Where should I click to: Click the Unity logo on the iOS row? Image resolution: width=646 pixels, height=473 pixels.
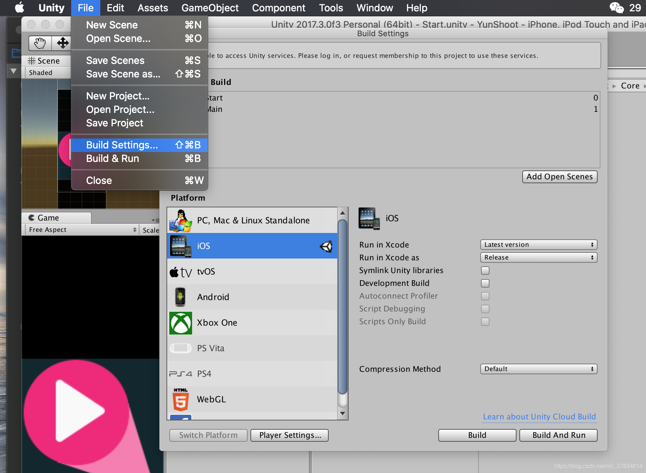point(326,246)
